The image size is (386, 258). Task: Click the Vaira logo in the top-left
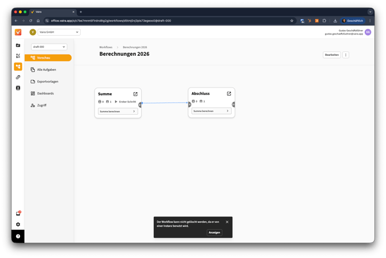[18, 32]
